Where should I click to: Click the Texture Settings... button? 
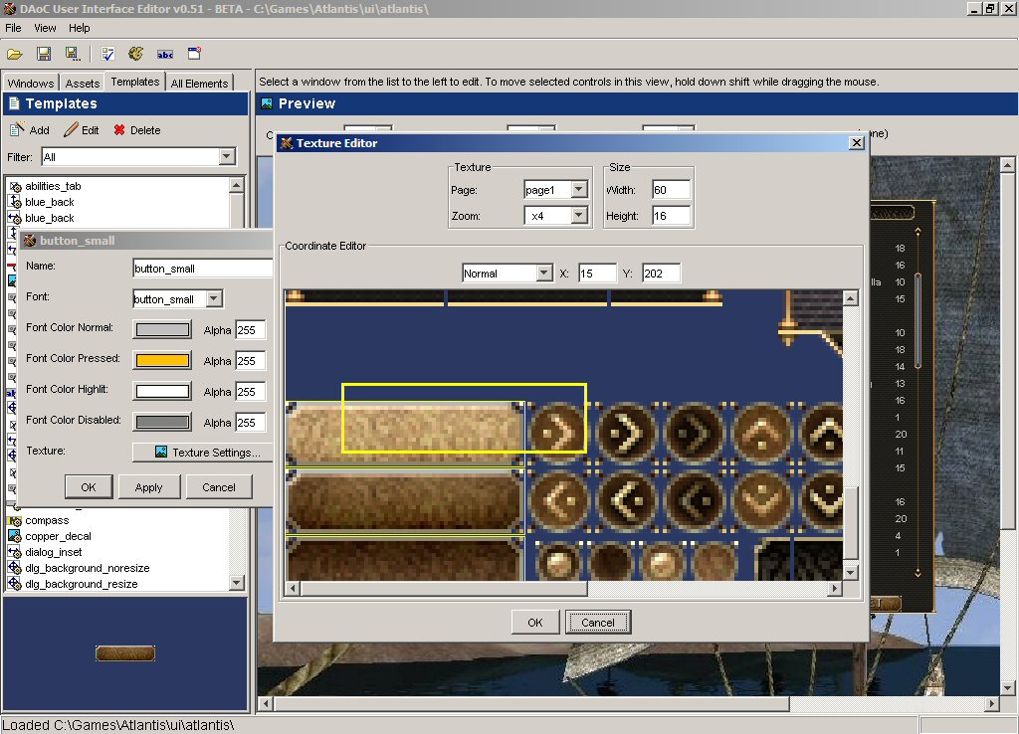click(x=203, y=453)
